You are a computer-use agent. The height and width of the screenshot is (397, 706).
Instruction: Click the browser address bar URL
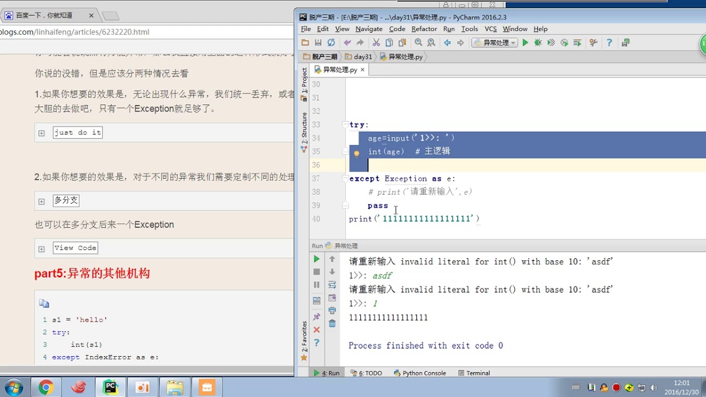[x=74, y=32]
